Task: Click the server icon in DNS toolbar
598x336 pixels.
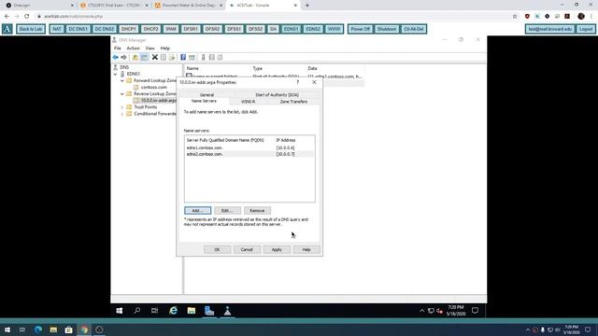Action: (x=204, y=57)
